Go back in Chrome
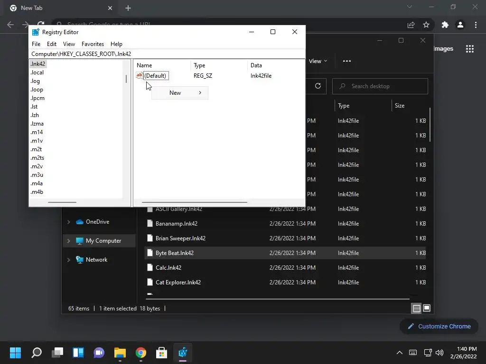The height and width of the screenshot is (364, 486). coord(10,25)
